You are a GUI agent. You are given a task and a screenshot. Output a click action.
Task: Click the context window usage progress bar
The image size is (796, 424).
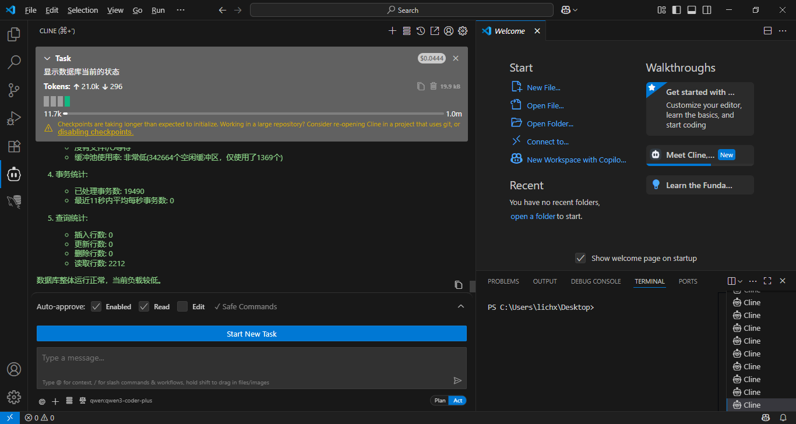254,114
